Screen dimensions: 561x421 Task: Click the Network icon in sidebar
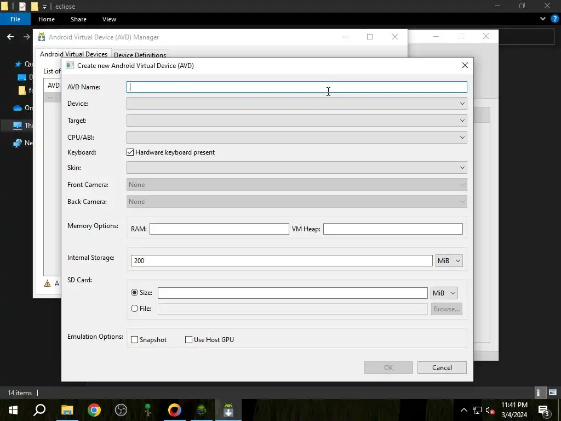(x=18, y=143)
